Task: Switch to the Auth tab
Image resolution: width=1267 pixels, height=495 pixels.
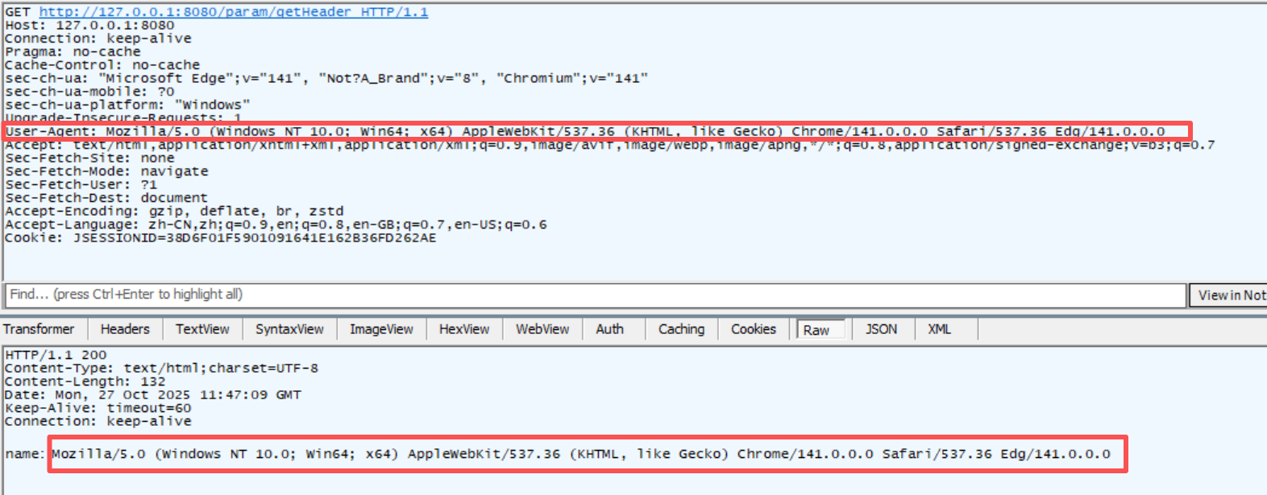Action: tap(610, 329)
